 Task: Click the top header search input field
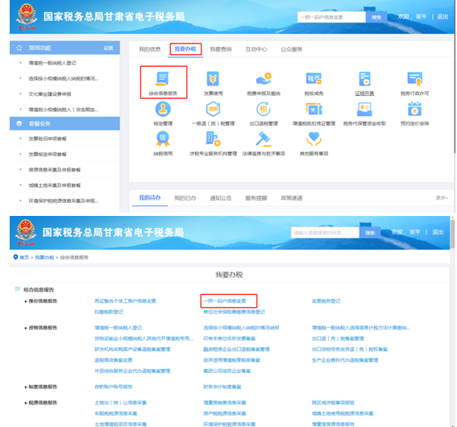pos(331,17)
